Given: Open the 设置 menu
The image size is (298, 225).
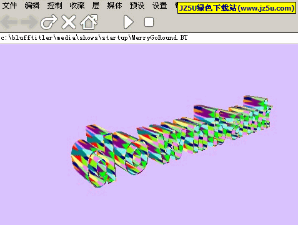Looking at the screenshot, I should (159, 6).
